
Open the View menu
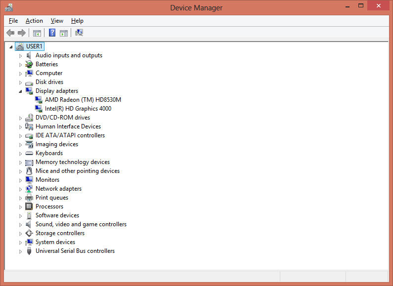(57, 21)
